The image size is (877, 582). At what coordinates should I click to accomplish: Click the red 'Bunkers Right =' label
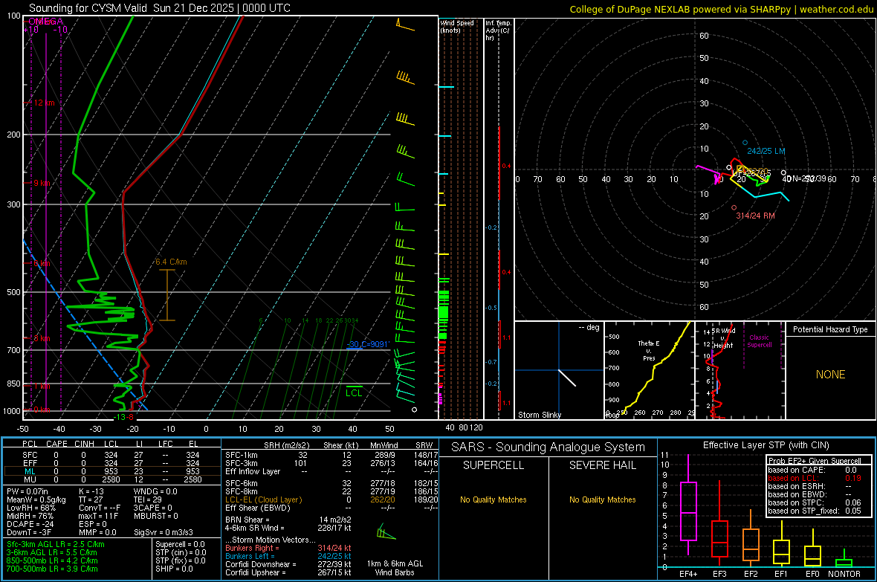(252, 548)
